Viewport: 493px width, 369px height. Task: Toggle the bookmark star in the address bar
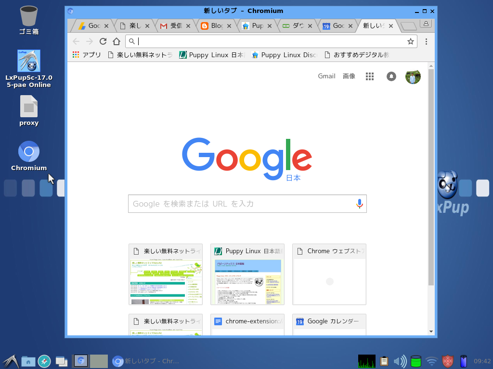click(x=411, y=42)
